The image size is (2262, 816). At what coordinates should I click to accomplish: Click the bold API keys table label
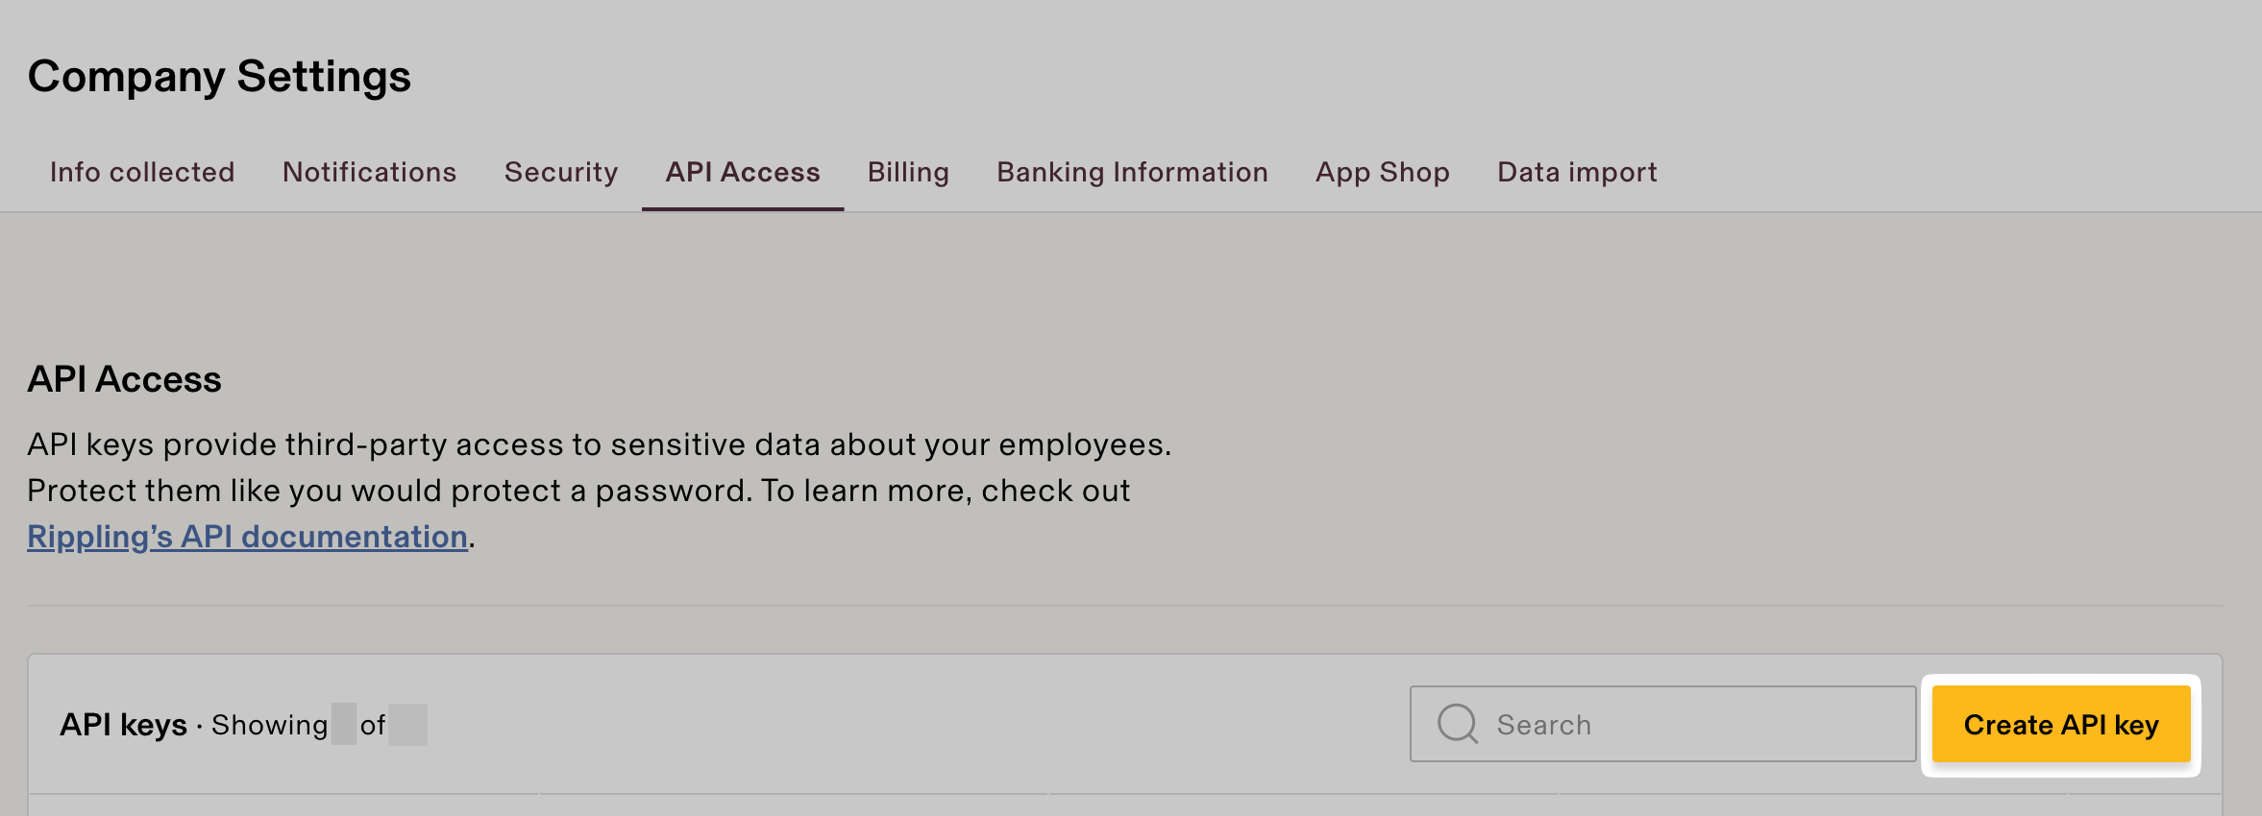click(x=123, y=725)
